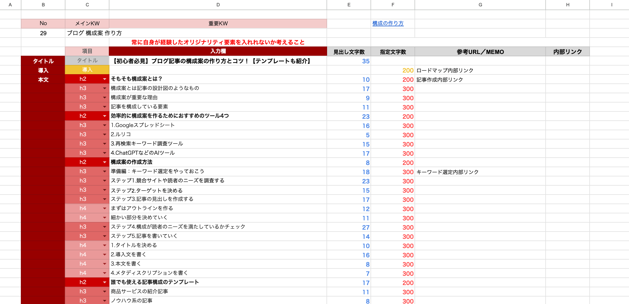Click the キーワード選定内部リンク memo cell
The height and width of the screenshot is (304, 629).
click(x=480, y=172)
